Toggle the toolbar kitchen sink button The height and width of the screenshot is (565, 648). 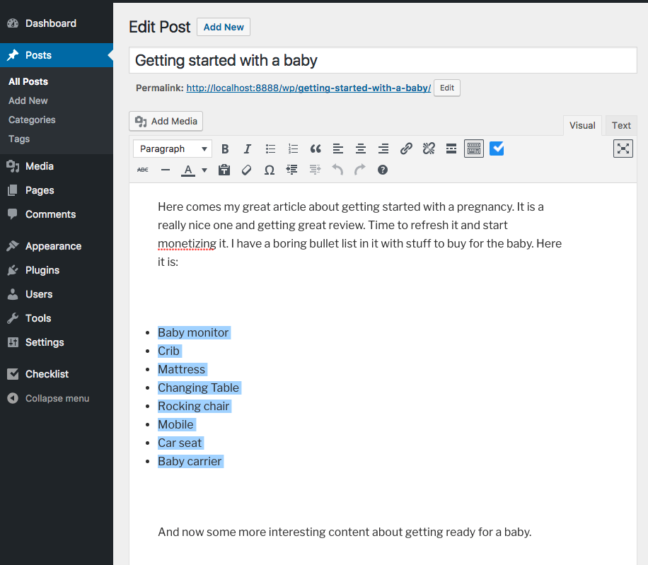[474, 148]
